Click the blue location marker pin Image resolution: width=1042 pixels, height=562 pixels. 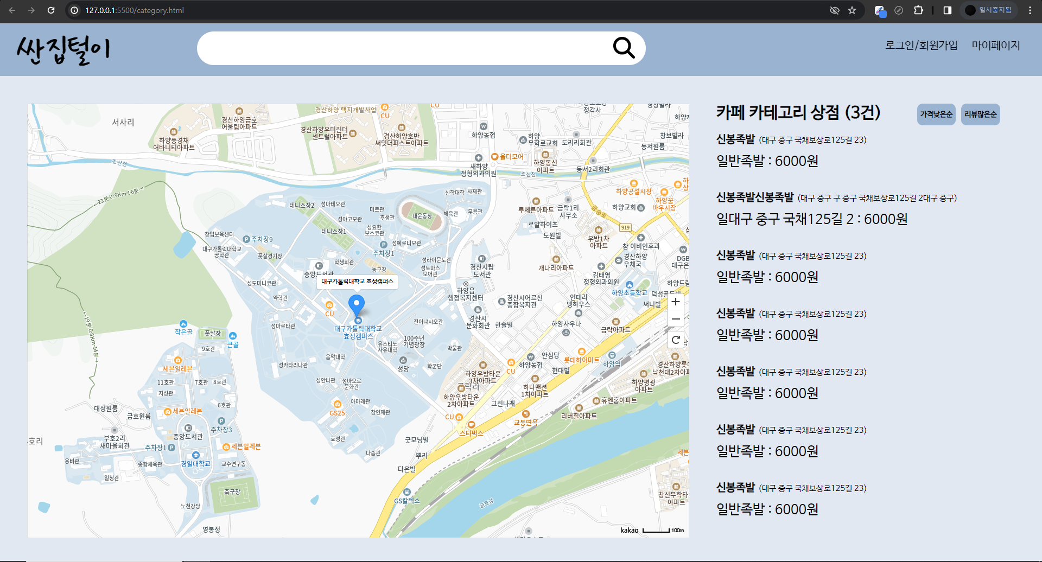pyautogui.click(x=356, y=305)
